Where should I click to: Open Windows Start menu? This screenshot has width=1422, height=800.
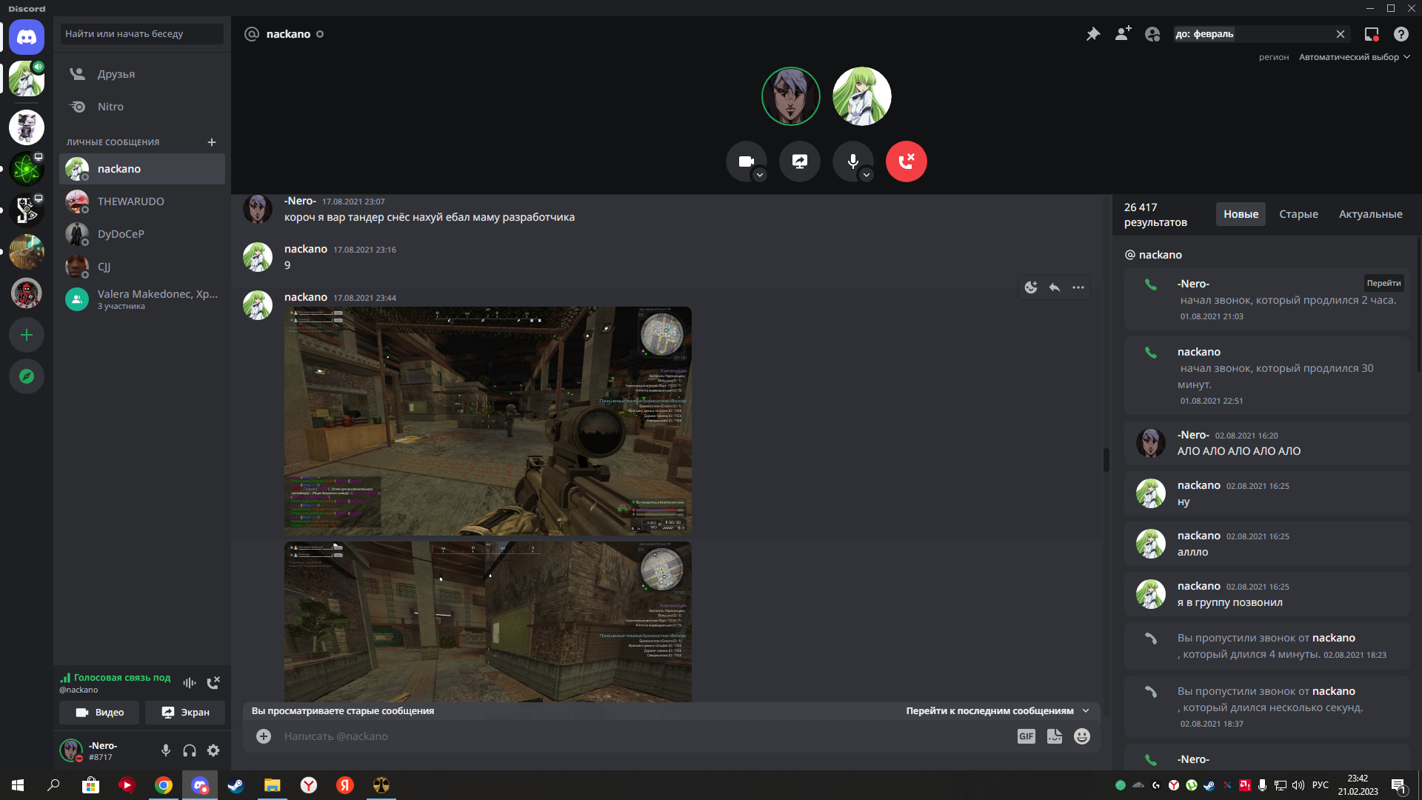click(18, 785)
